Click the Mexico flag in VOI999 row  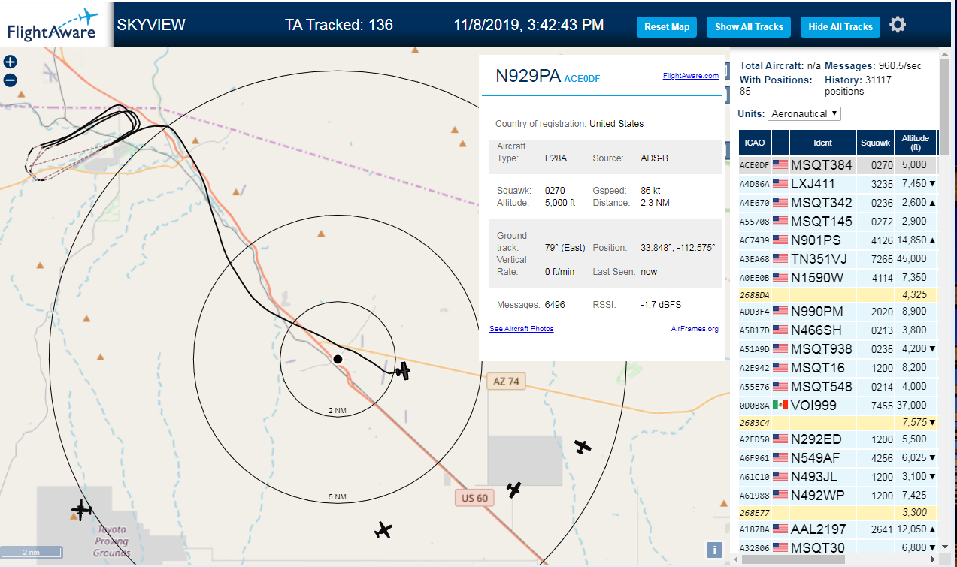coord(780,405)
